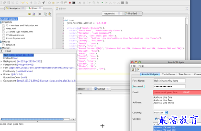Screen dimensions: 201x131
Task: Select QTS Heuristics.xml file
Action: coord(15,35)
